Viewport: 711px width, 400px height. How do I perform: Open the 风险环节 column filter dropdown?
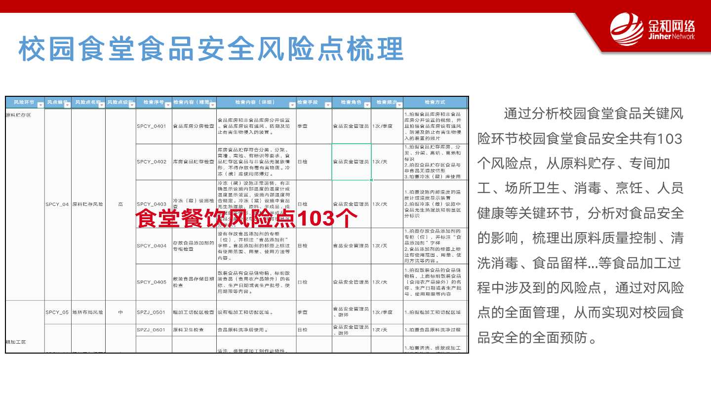[40, 105]
